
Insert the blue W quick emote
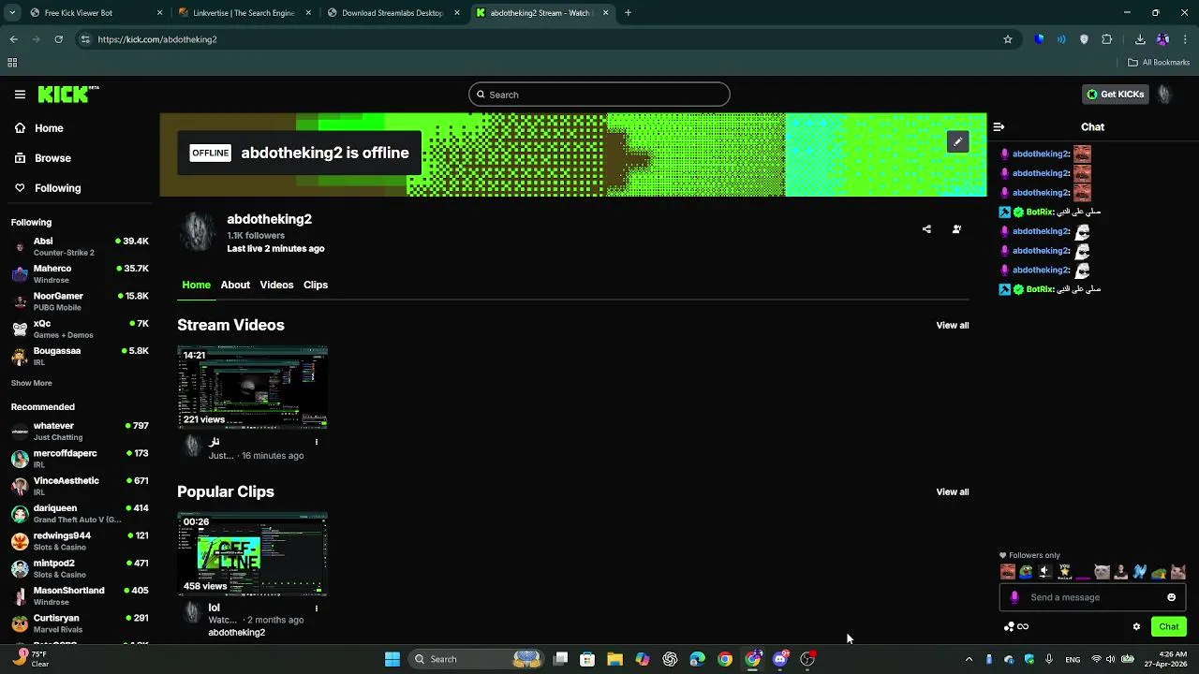1140,572
